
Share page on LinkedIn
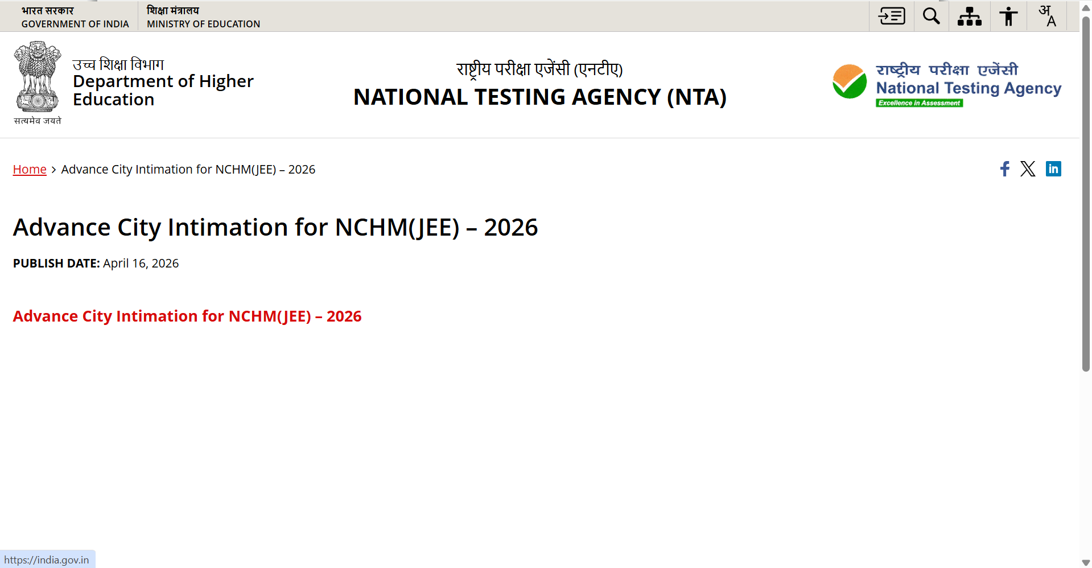coord(1053,168)
